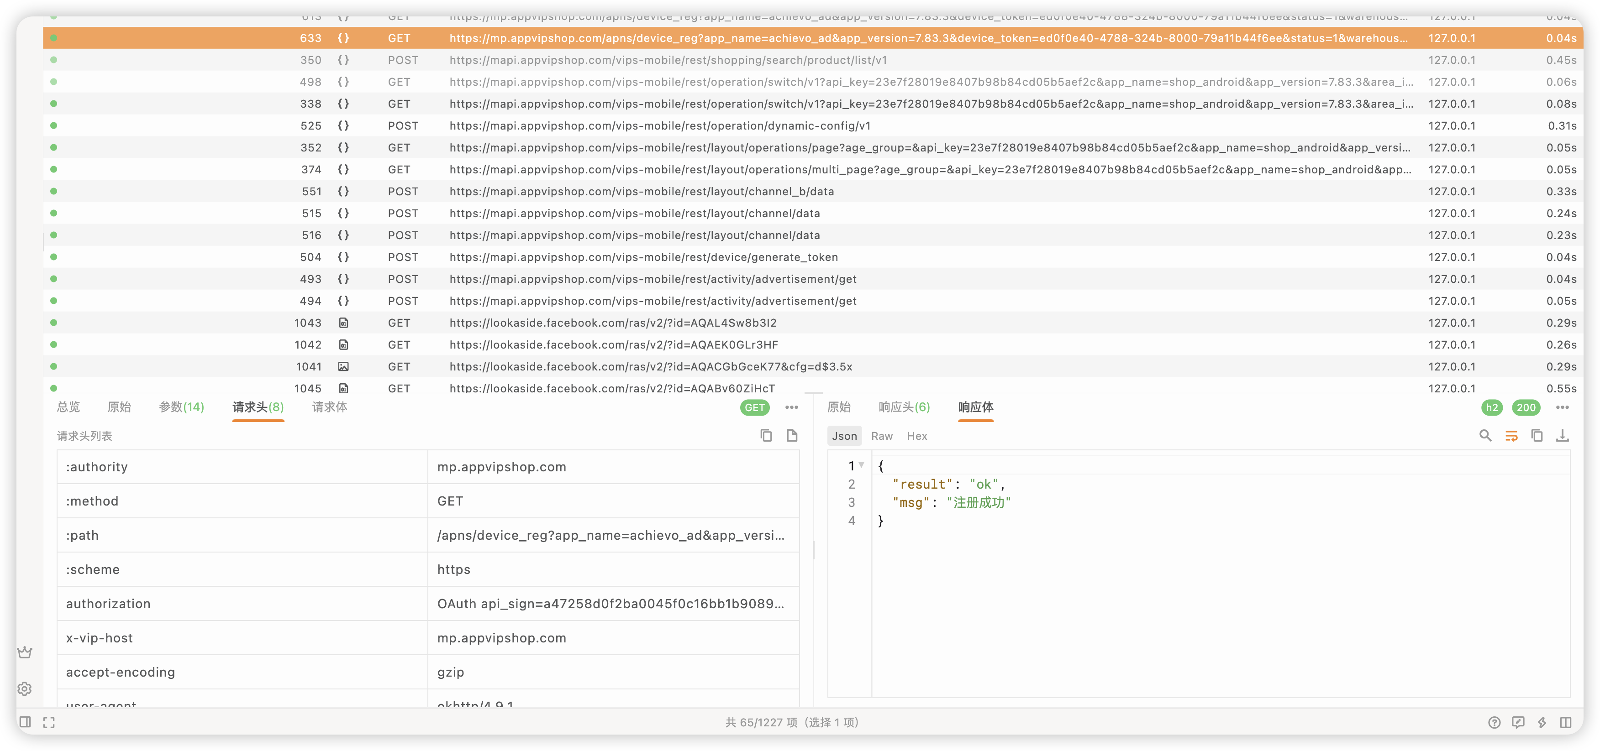Toggle the split layout icon at bottom right
This screenshot has width=1600, height=751.
[x=1566, y=722]
